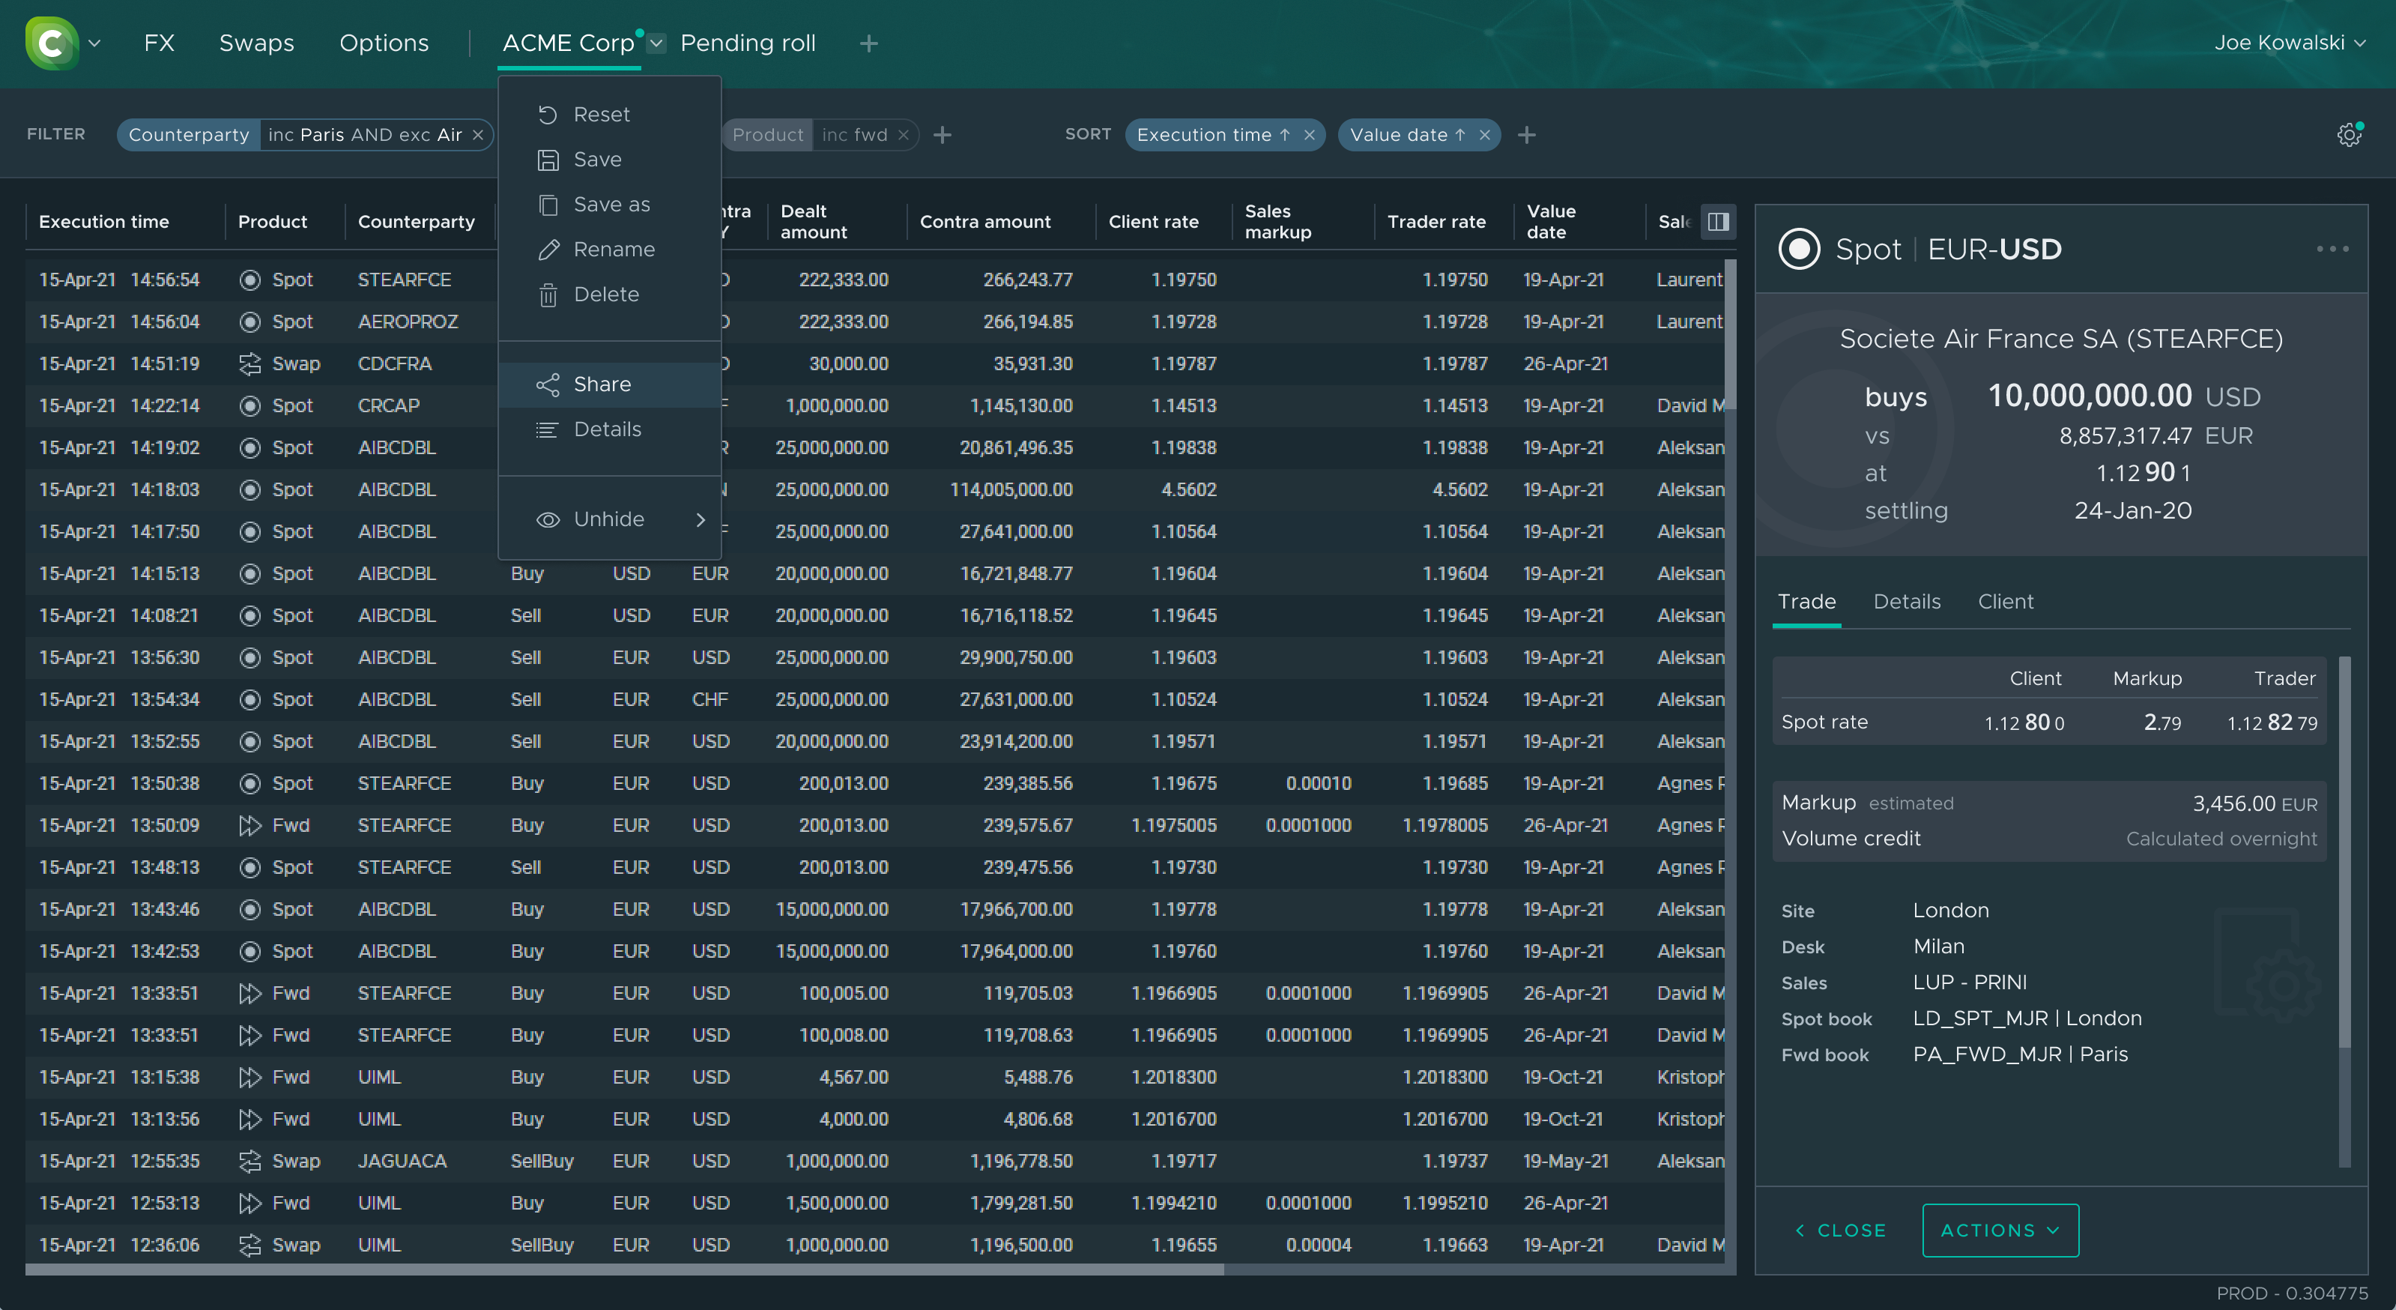Open the column chooser icon in table header
This screenshot has width=2396, height=1310.
pos(1718,221)
